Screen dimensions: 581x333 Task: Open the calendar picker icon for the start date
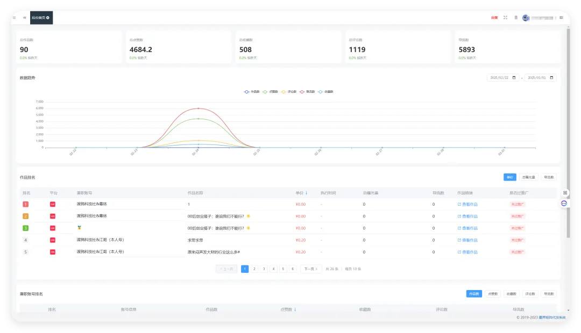514,78
